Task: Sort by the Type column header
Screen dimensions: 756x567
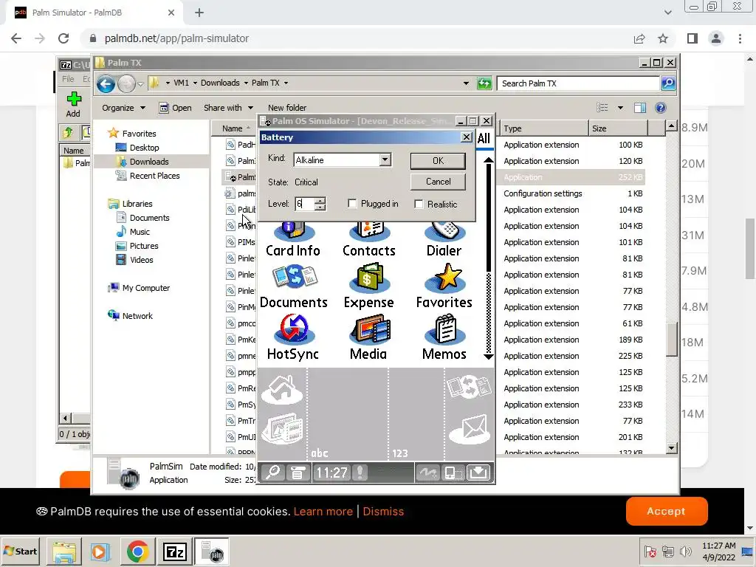Action: click(x=543, y=128)
